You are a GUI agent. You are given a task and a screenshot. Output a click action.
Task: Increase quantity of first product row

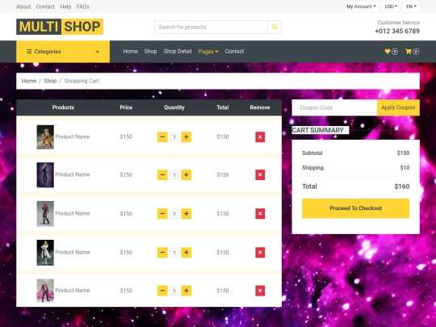[x=187, y=136]
